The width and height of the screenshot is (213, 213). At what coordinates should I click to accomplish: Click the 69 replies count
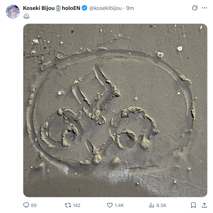click(x=34, y=205)
